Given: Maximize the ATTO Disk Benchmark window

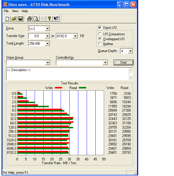Looking at the screenshot, I should click(127, 5).
